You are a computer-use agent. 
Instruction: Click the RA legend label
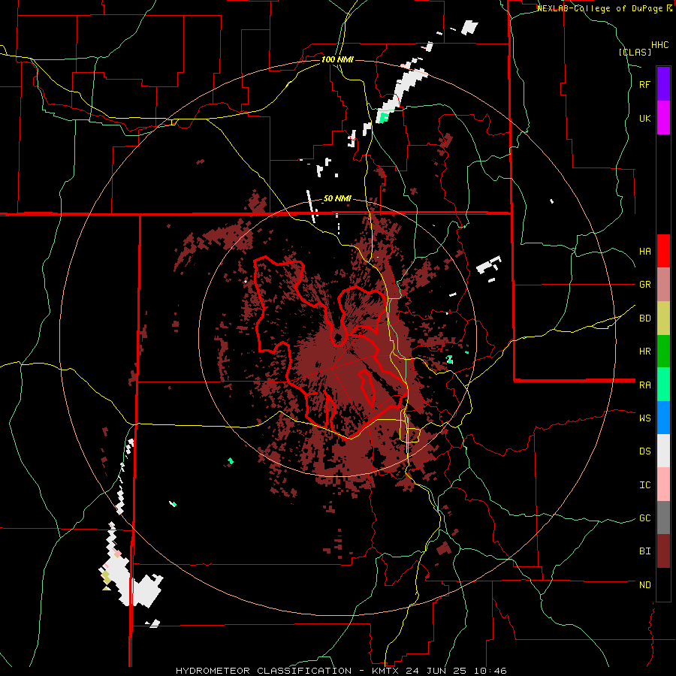[x=645, y=385]
